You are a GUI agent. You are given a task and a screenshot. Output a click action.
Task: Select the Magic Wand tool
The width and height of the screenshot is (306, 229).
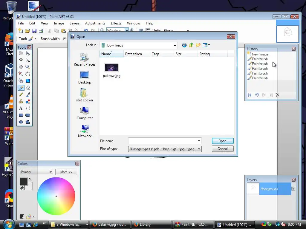point(21,74)
